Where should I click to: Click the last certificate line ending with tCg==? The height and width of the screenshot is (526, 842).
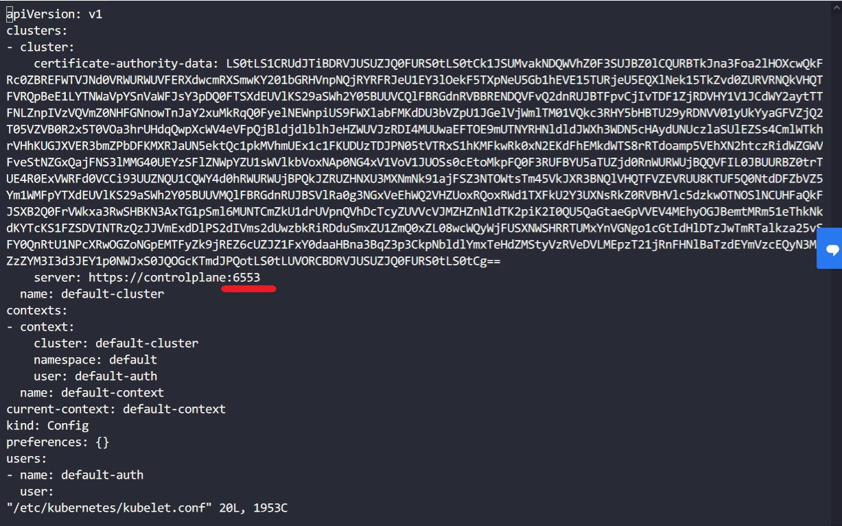pos(253,261)
